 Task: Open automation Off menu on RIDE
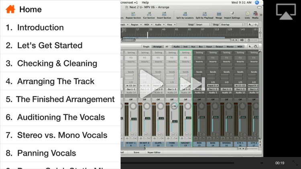coord(199,99)
